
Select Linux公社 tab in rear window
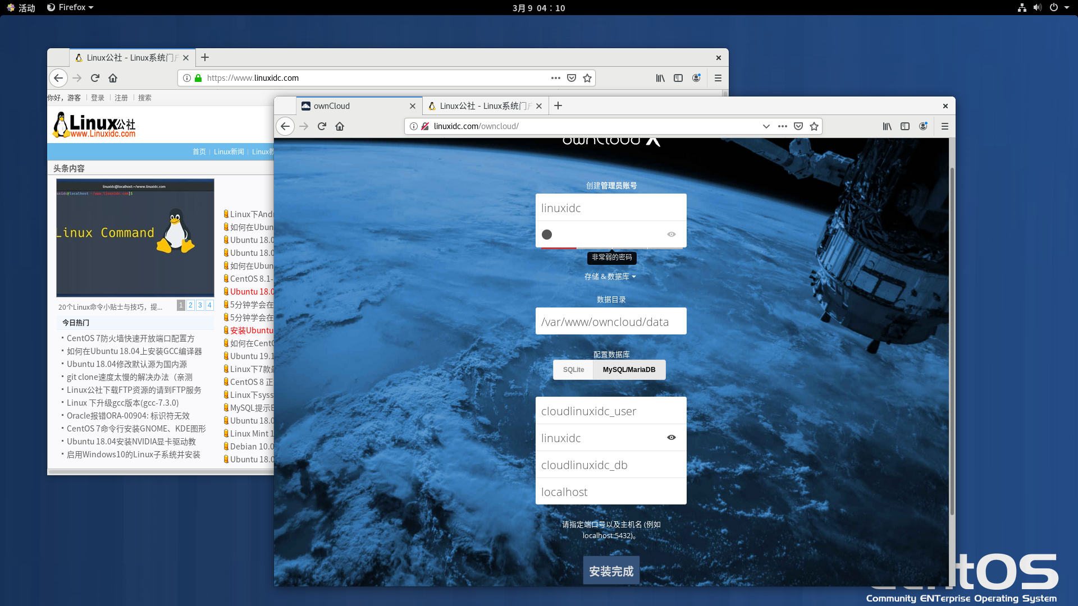[132, 57]
